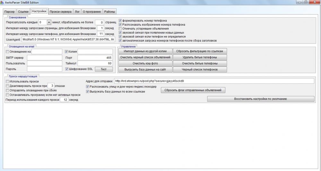Click the Таймаут field showing 60
The image size is (321, 171).
(95, 64)
